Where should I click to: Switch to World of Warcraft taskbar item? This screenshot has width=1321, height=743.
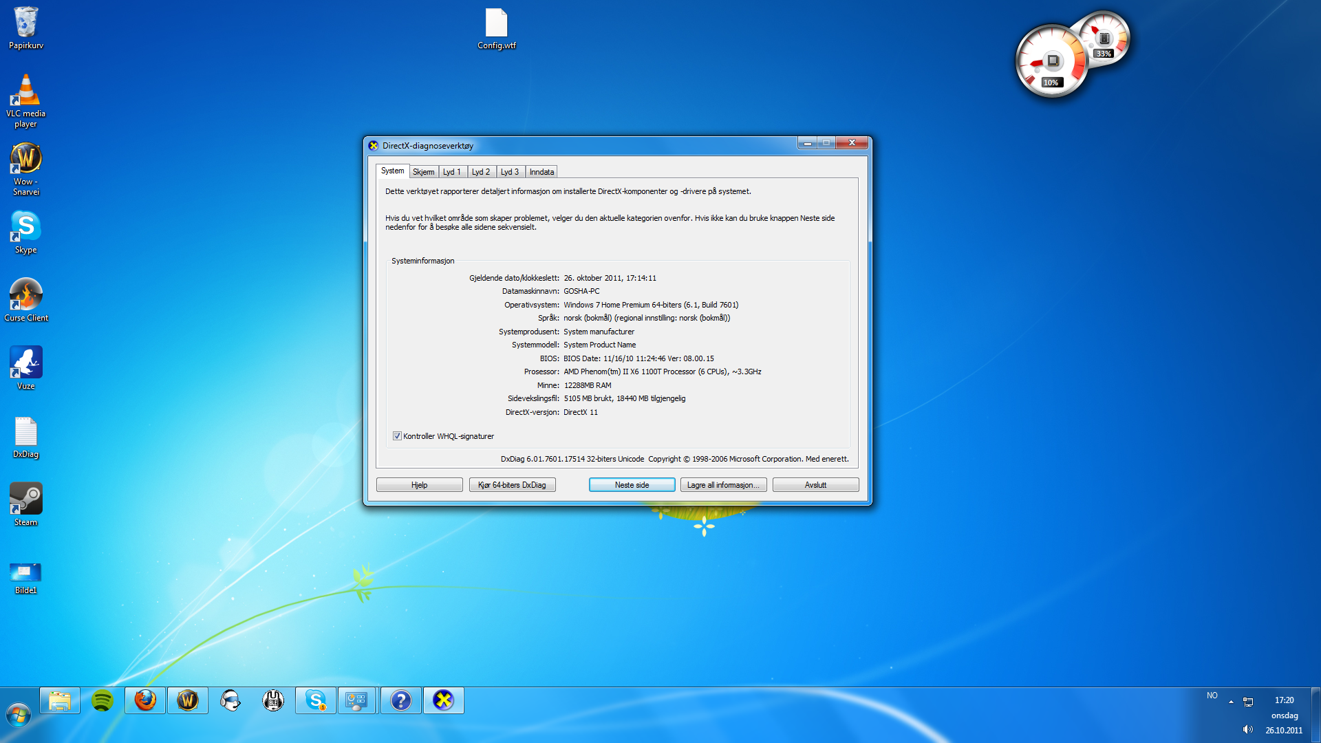coord(188,700)
